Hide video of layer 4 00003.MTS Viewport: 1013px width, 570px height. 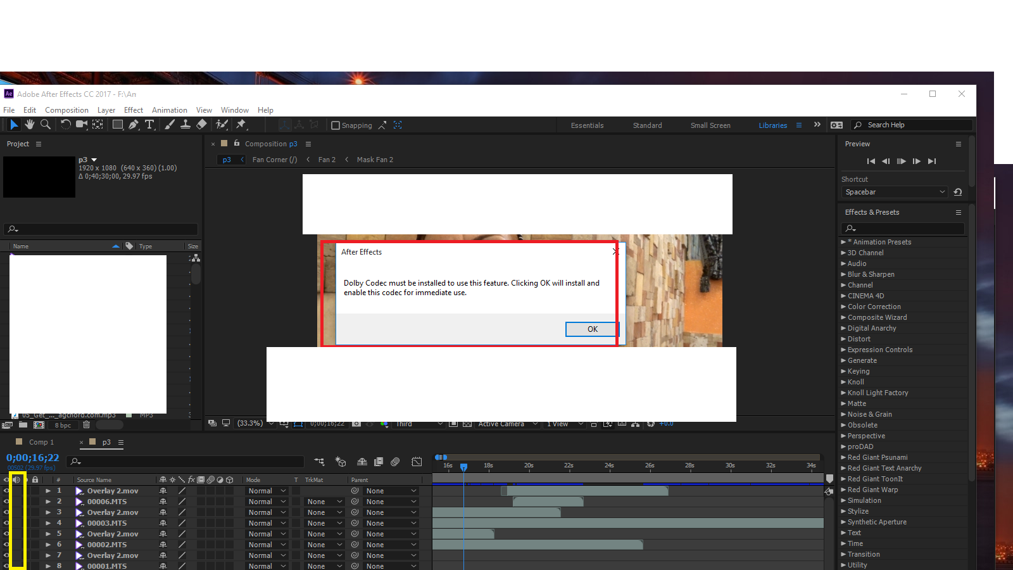6,523
